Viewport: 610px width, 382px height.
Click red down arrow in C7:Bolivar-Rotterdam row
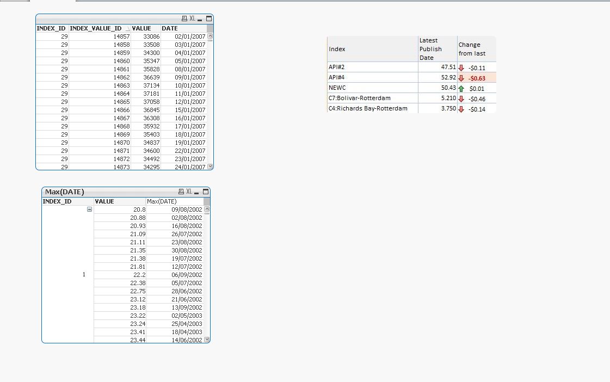[x=461, y=99]
